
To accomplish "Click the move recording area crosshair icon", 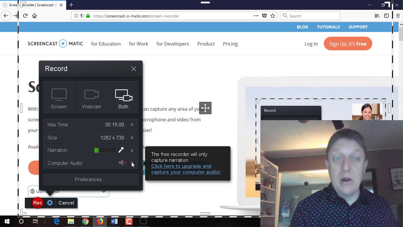I will (205, 108).
